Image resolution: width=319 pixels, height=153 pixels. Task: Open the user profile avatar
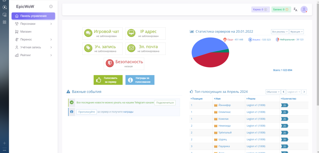click(x=304, y=10)
